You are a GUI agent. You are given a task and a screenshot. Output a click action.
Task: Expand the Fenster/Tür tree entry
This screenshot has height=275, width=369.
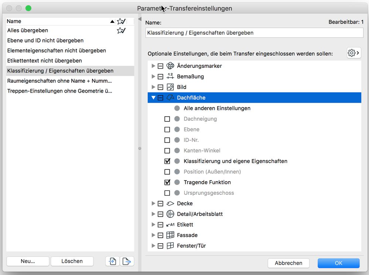coord(154,245)
